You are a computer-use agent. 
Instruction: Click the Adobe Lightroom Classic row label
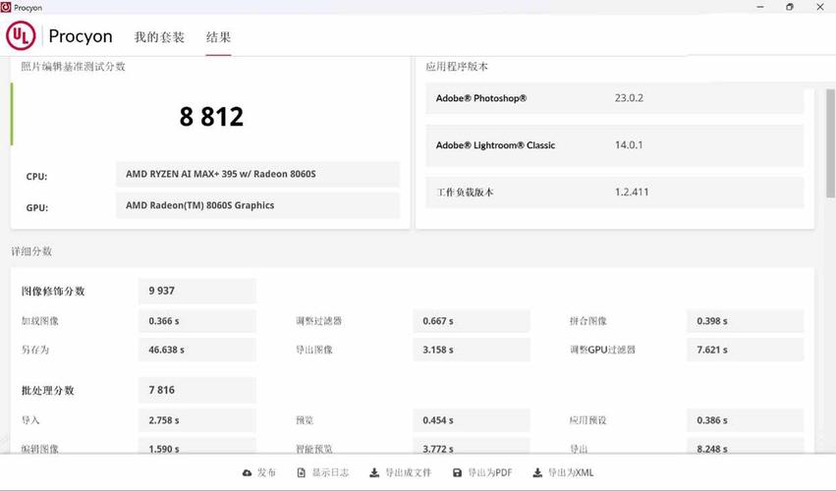pos(495,145)
